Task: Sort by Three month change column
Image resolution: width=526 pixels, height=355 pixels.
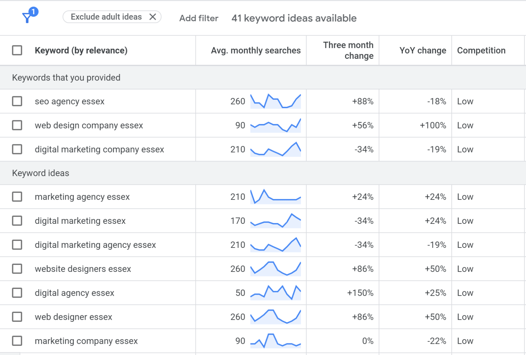Action: click(348, 50)
